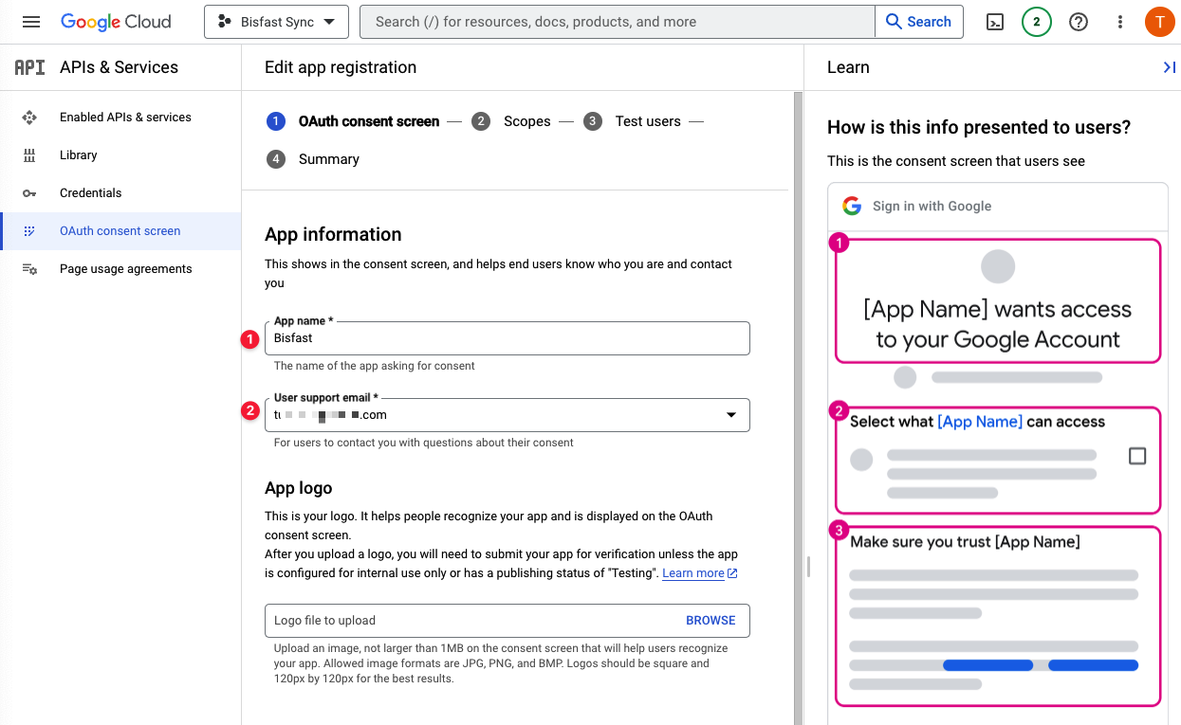Click 'How is this info presented to users?'

pyautogui.click(x=979, y=127)
